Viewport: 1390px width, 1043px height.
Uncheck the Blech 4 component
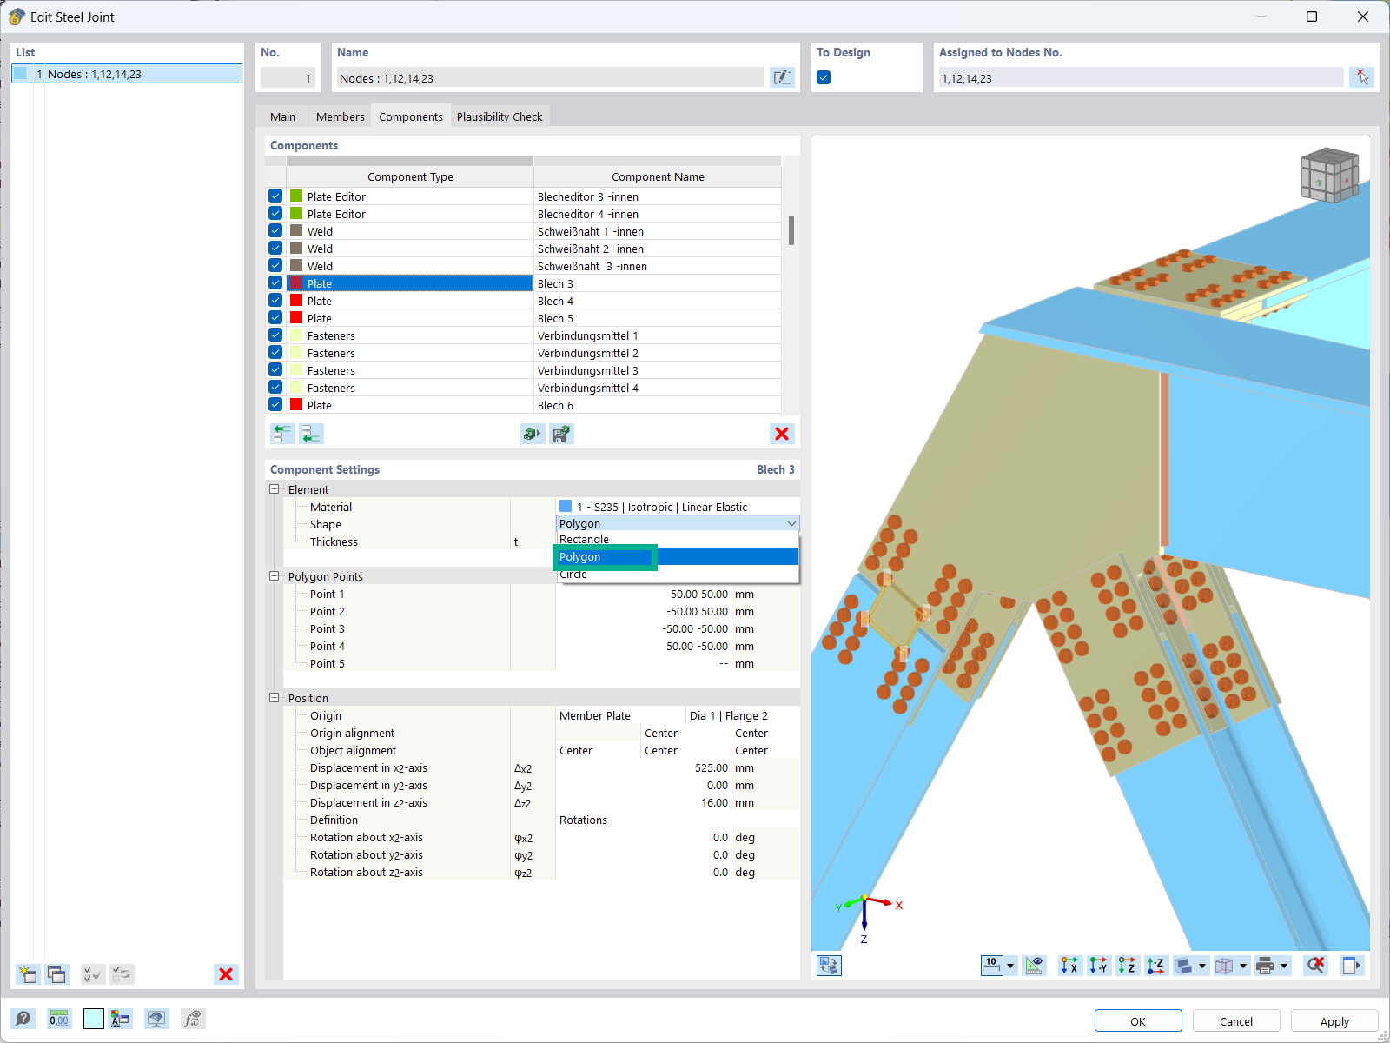pyautogui.click(x=275, y=300)
